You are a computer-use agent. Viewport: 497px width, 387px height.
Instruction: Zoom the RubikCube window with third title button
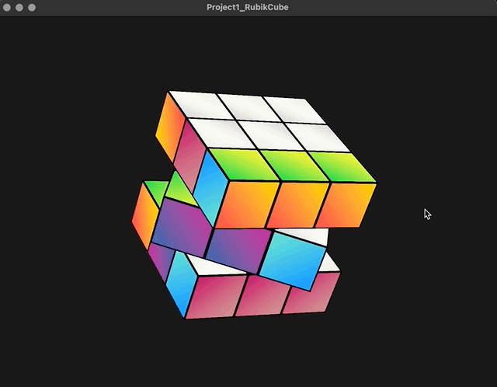pos(32,7)
